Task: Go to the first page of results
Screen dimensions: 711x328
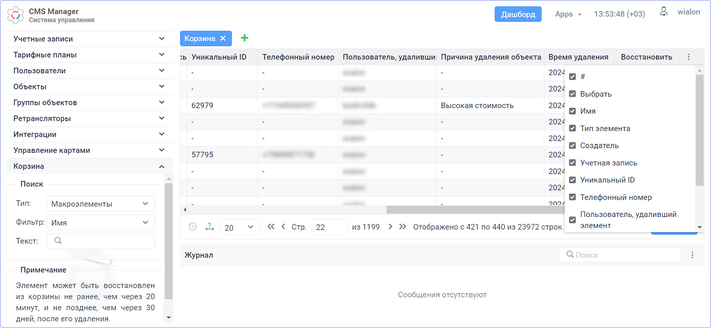Action: point(271,227)
